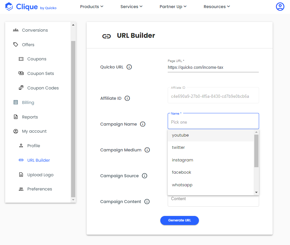Open Conversions in the sidebar
Screen dimensions: 290x245
tap(35, 30)
